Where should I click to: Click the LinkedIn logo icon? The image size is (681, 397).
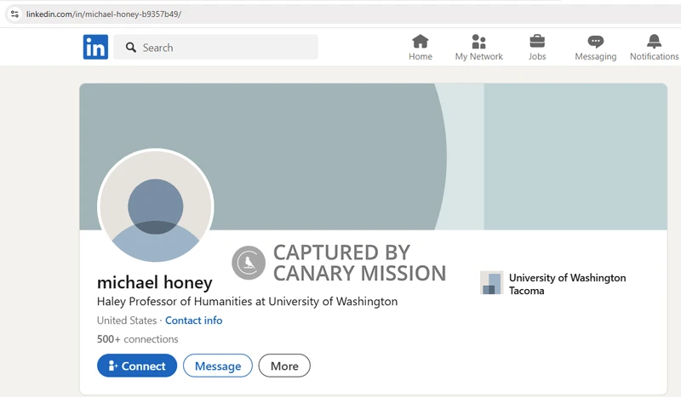pos(95,47)
